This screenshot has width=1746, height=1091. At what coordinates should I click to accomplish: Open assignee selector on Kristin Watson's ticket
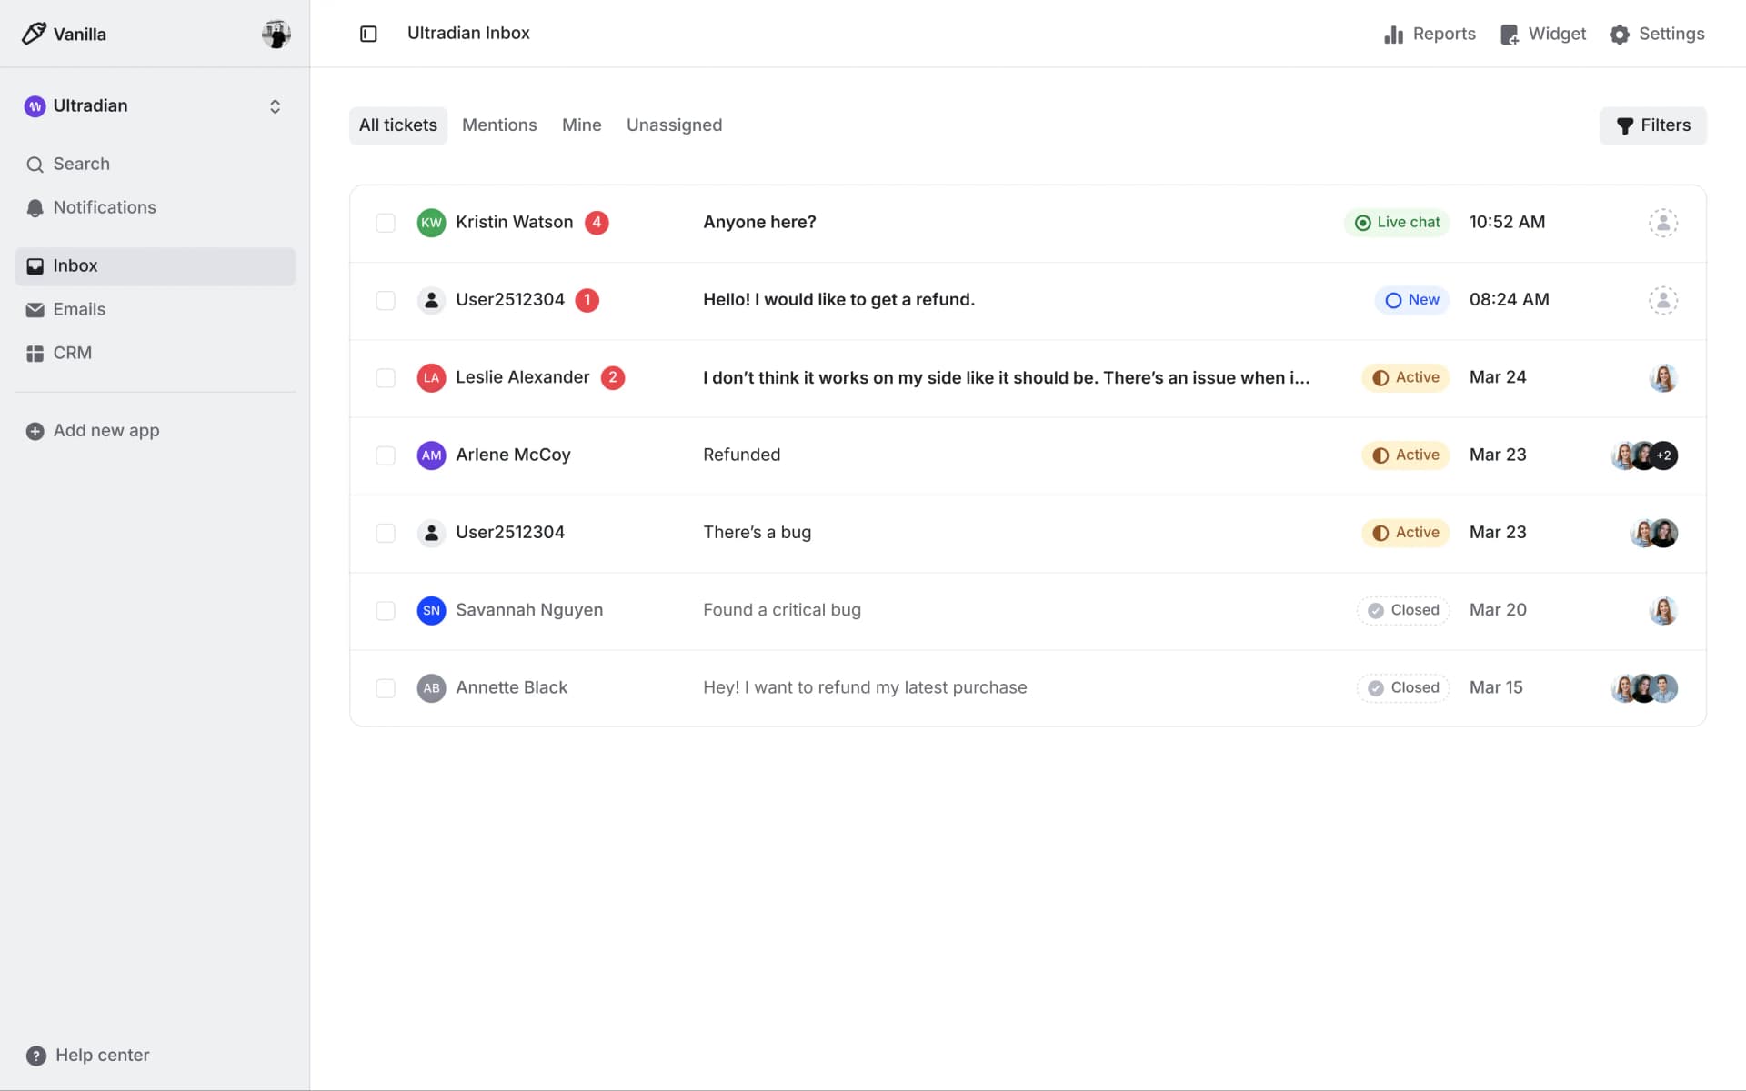point(1662,222)
